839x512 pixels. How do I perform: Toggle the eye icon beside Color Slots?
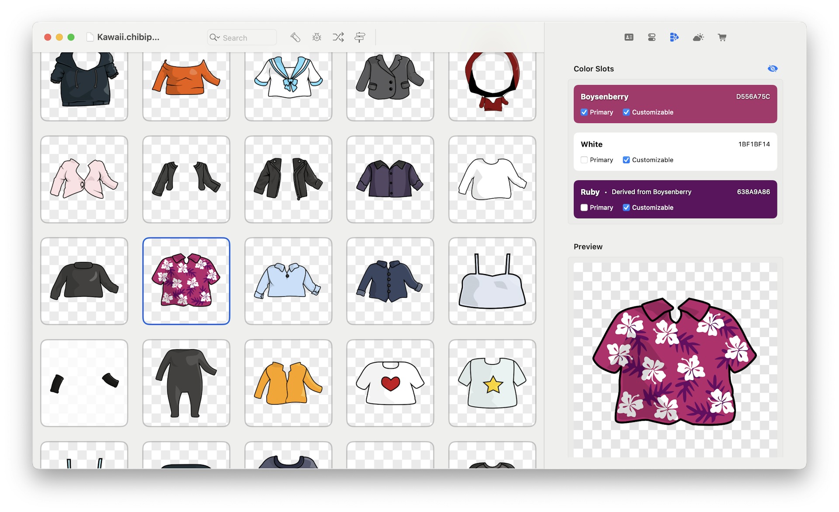[x=773, y=68]
